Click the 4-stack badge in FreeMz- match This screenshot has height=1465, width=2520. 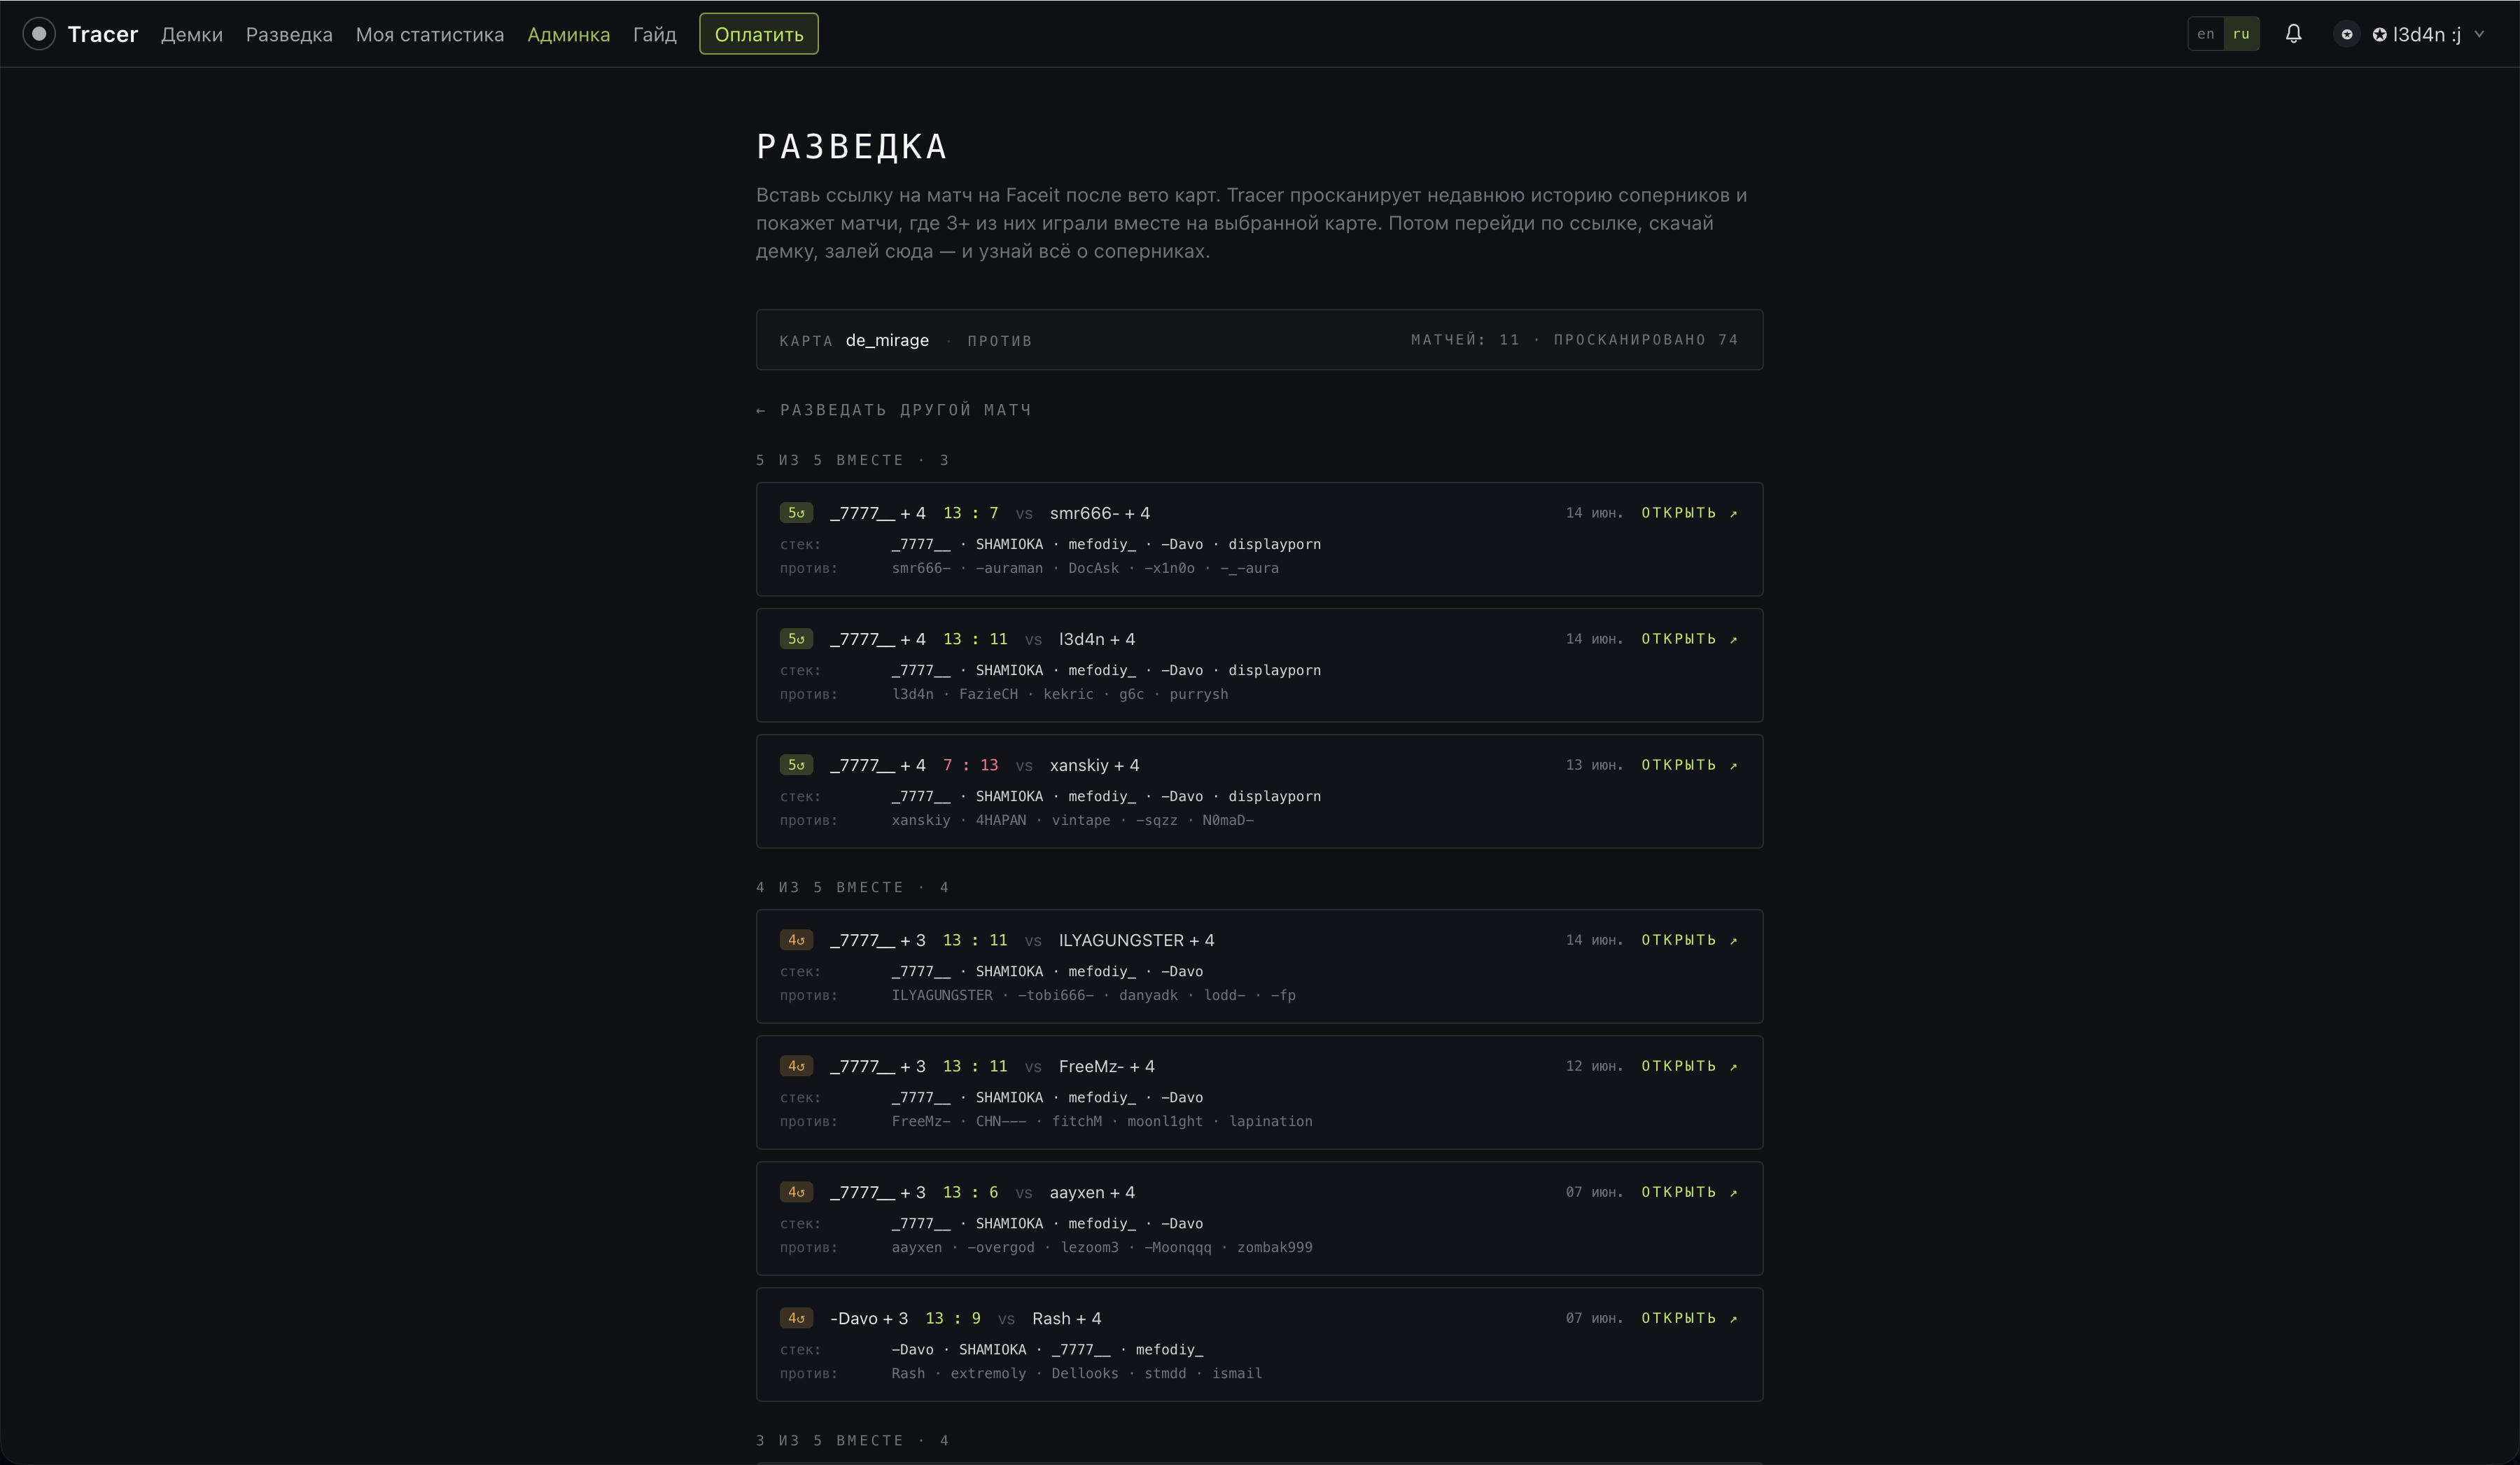tap(796, 1067)
